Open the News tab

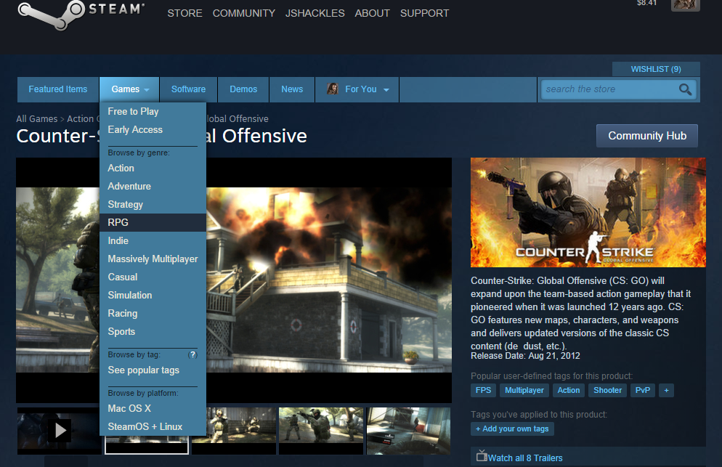(x=292, y=89)
